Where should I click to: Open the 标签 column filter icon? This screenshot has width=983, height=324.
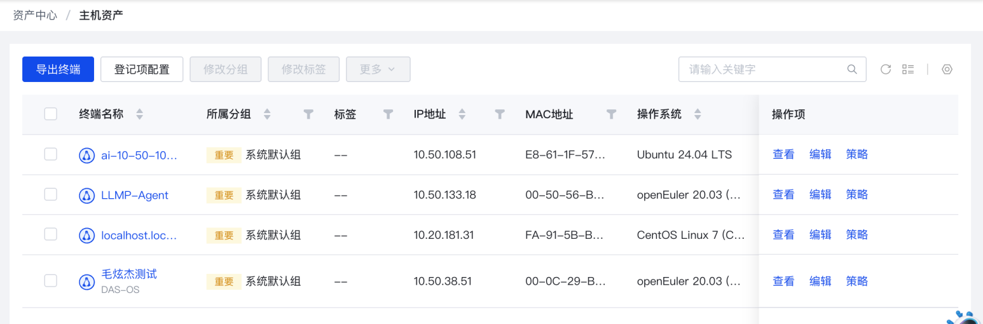[x=388, y=114]
